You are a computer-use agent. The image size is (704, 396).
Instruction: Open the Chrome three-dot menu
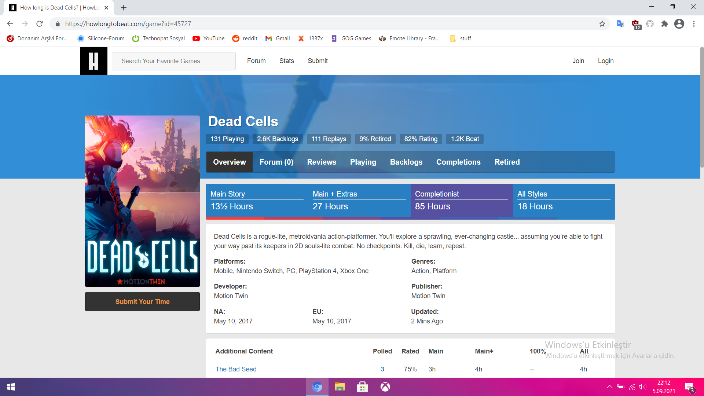point(694,24)
